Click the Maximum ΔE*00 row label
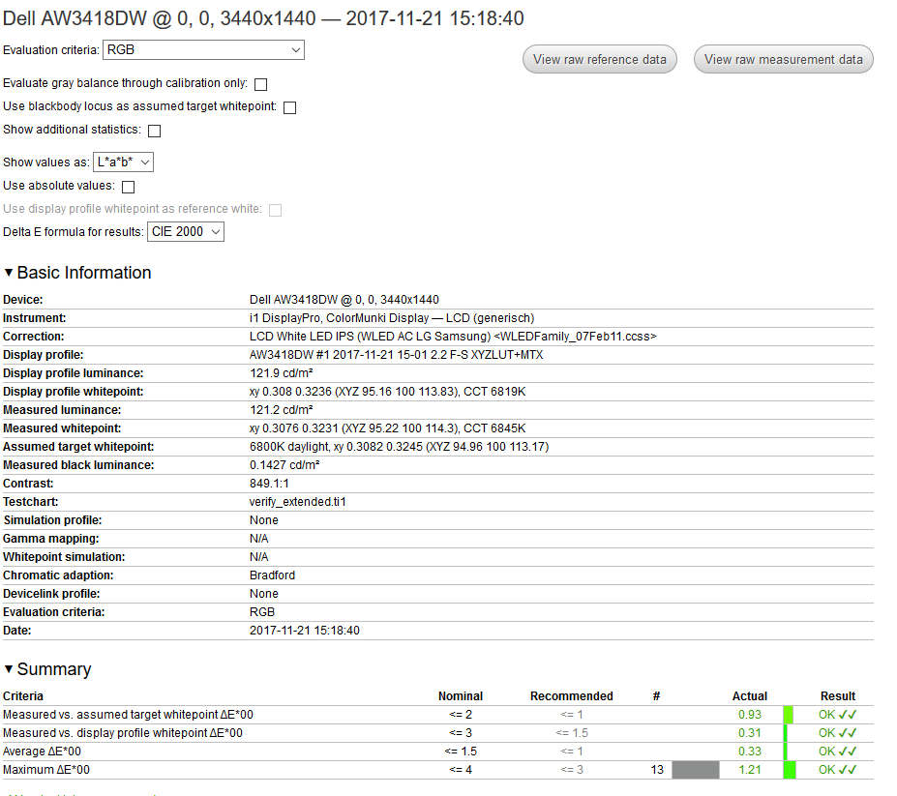Screen dimensions: 897x796 [x=46, y=770]
